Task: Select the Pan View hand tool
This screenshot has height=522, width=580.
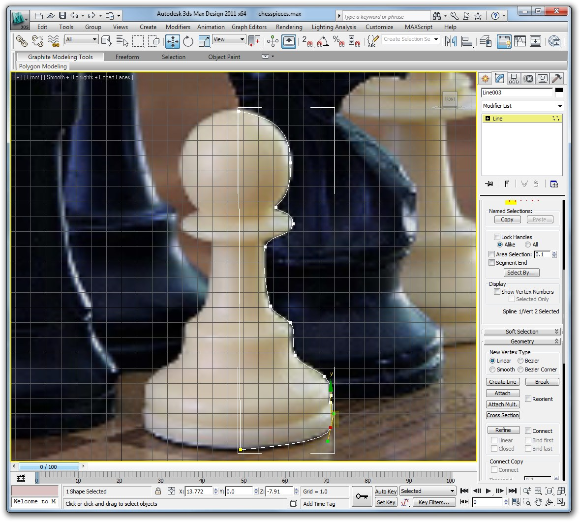Action: click(539, 502)
